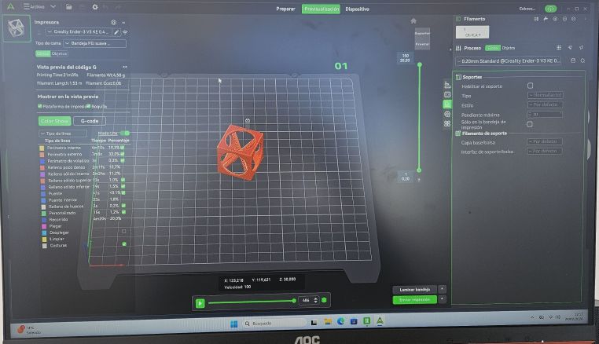Open the Bandeja PEI suave bed type dropdown
Viewport: 599px width, 344px height.
click(95, 43)
